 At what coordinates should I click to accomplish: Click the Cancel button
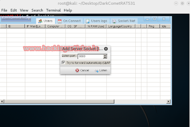click(82, 70)
